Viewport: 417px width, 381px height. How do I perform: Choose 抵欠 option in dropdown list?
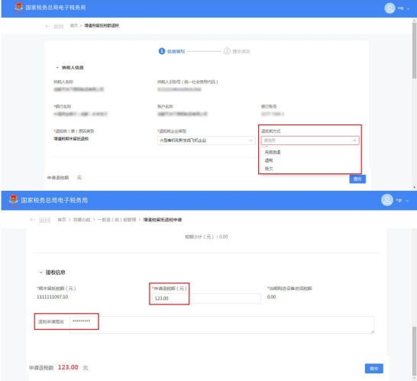tap(269, 169)
